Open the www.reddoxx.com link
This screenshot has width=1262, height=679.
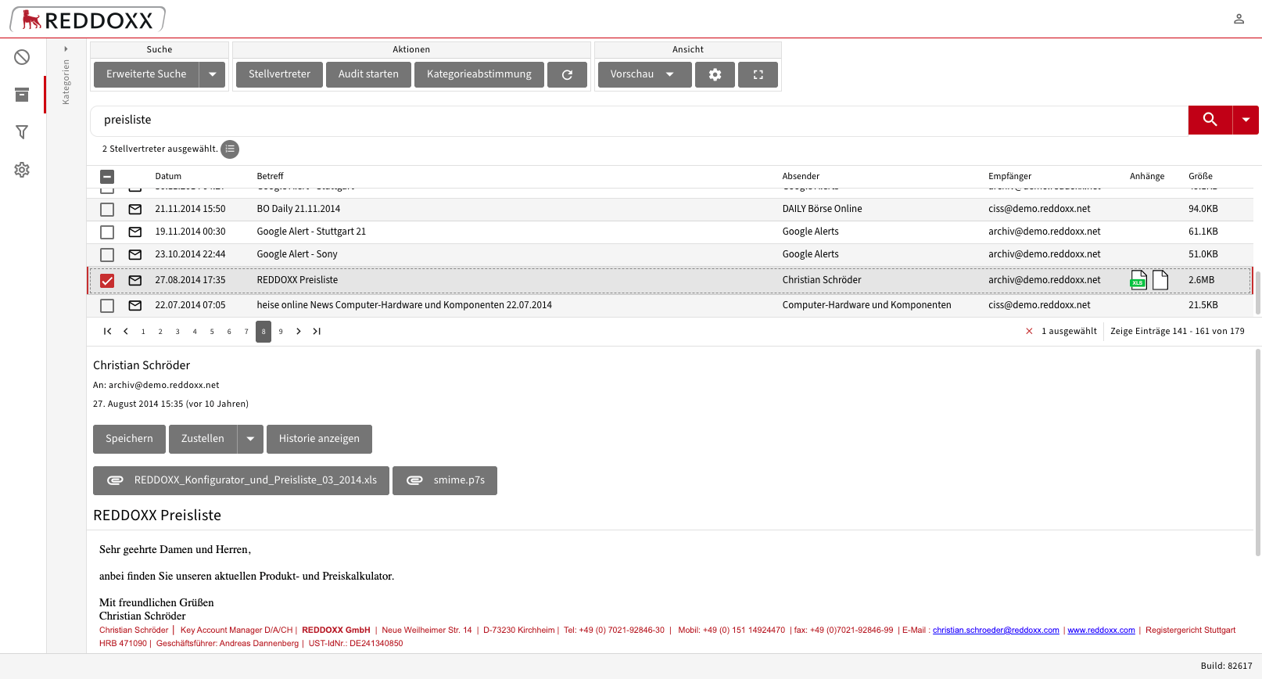(1101, 630)
